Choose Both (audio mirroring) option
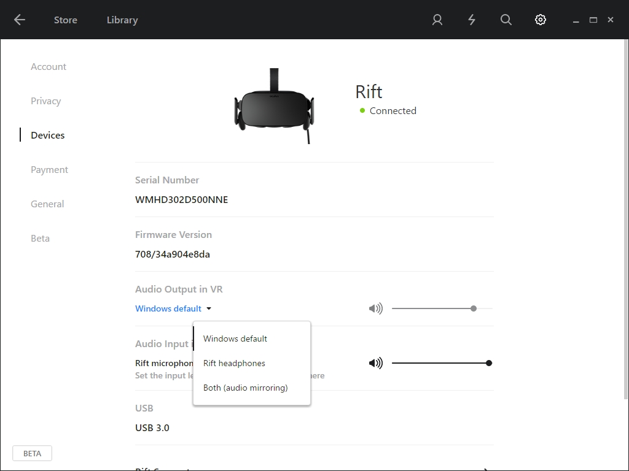Image resolution: width=629 pixels, height=471 pixels. point(251,388)
